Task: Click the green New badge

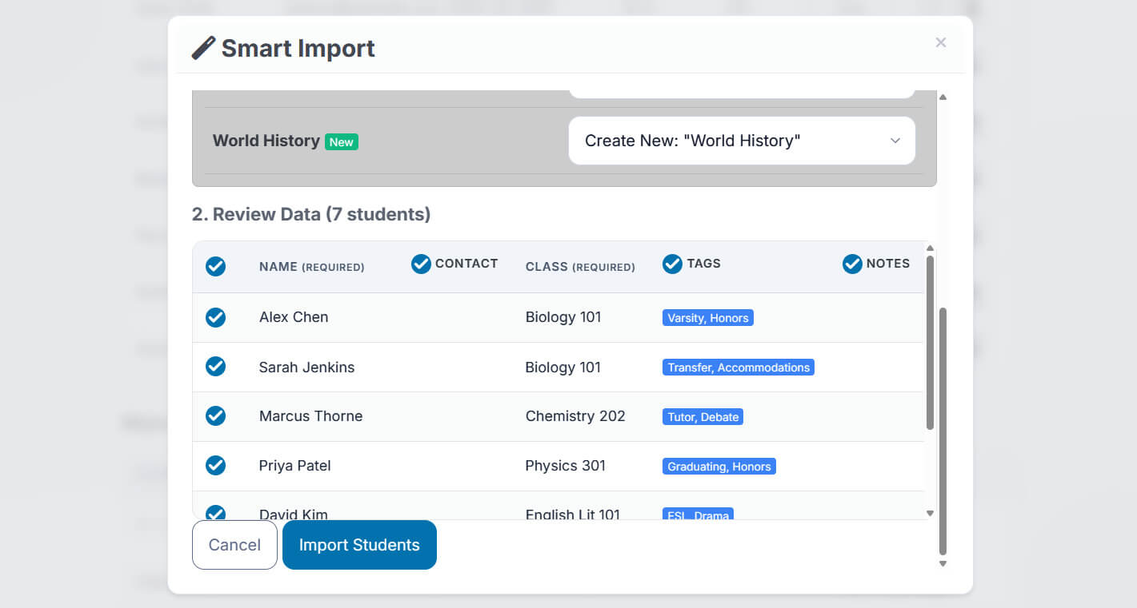Action: click(342, 142)
